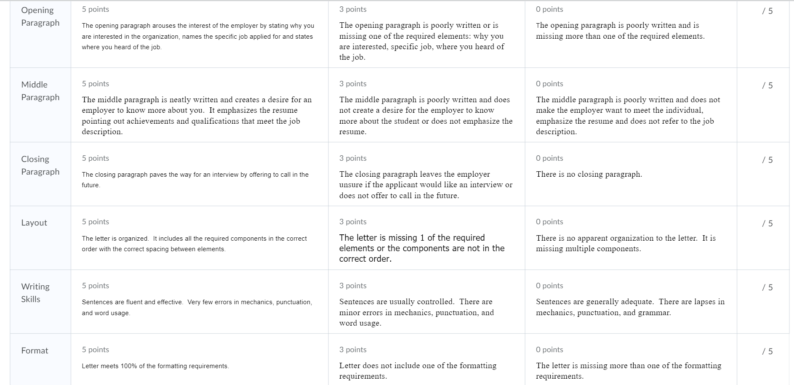794x385 pixels.
Task: Select 5 points rating for Layout
Action: point(200,238)
